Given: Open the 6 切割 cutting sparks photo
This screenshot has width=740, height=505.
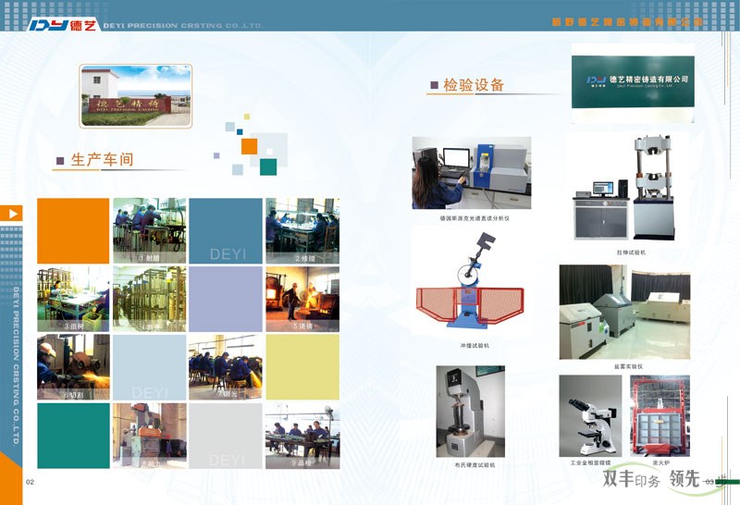Looking at the screenshot, I should pyautogui.click(x=73, y=367).
